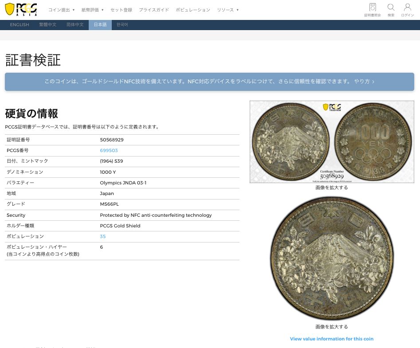Viewport: 420px width, 348px height.
Task: Select certificate number 50568929 text
Action: (112, 140)
